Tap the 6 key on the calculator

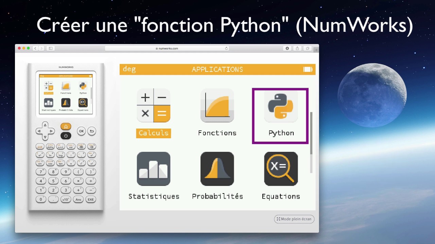pyautogui.click(x=66, y=181)
